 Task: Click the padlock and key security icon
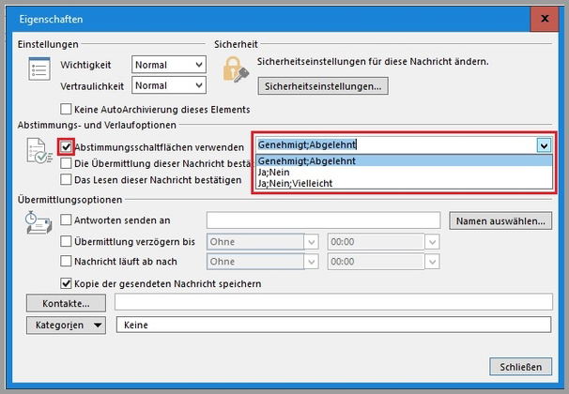pyautogui.click(x=233, y=68)
